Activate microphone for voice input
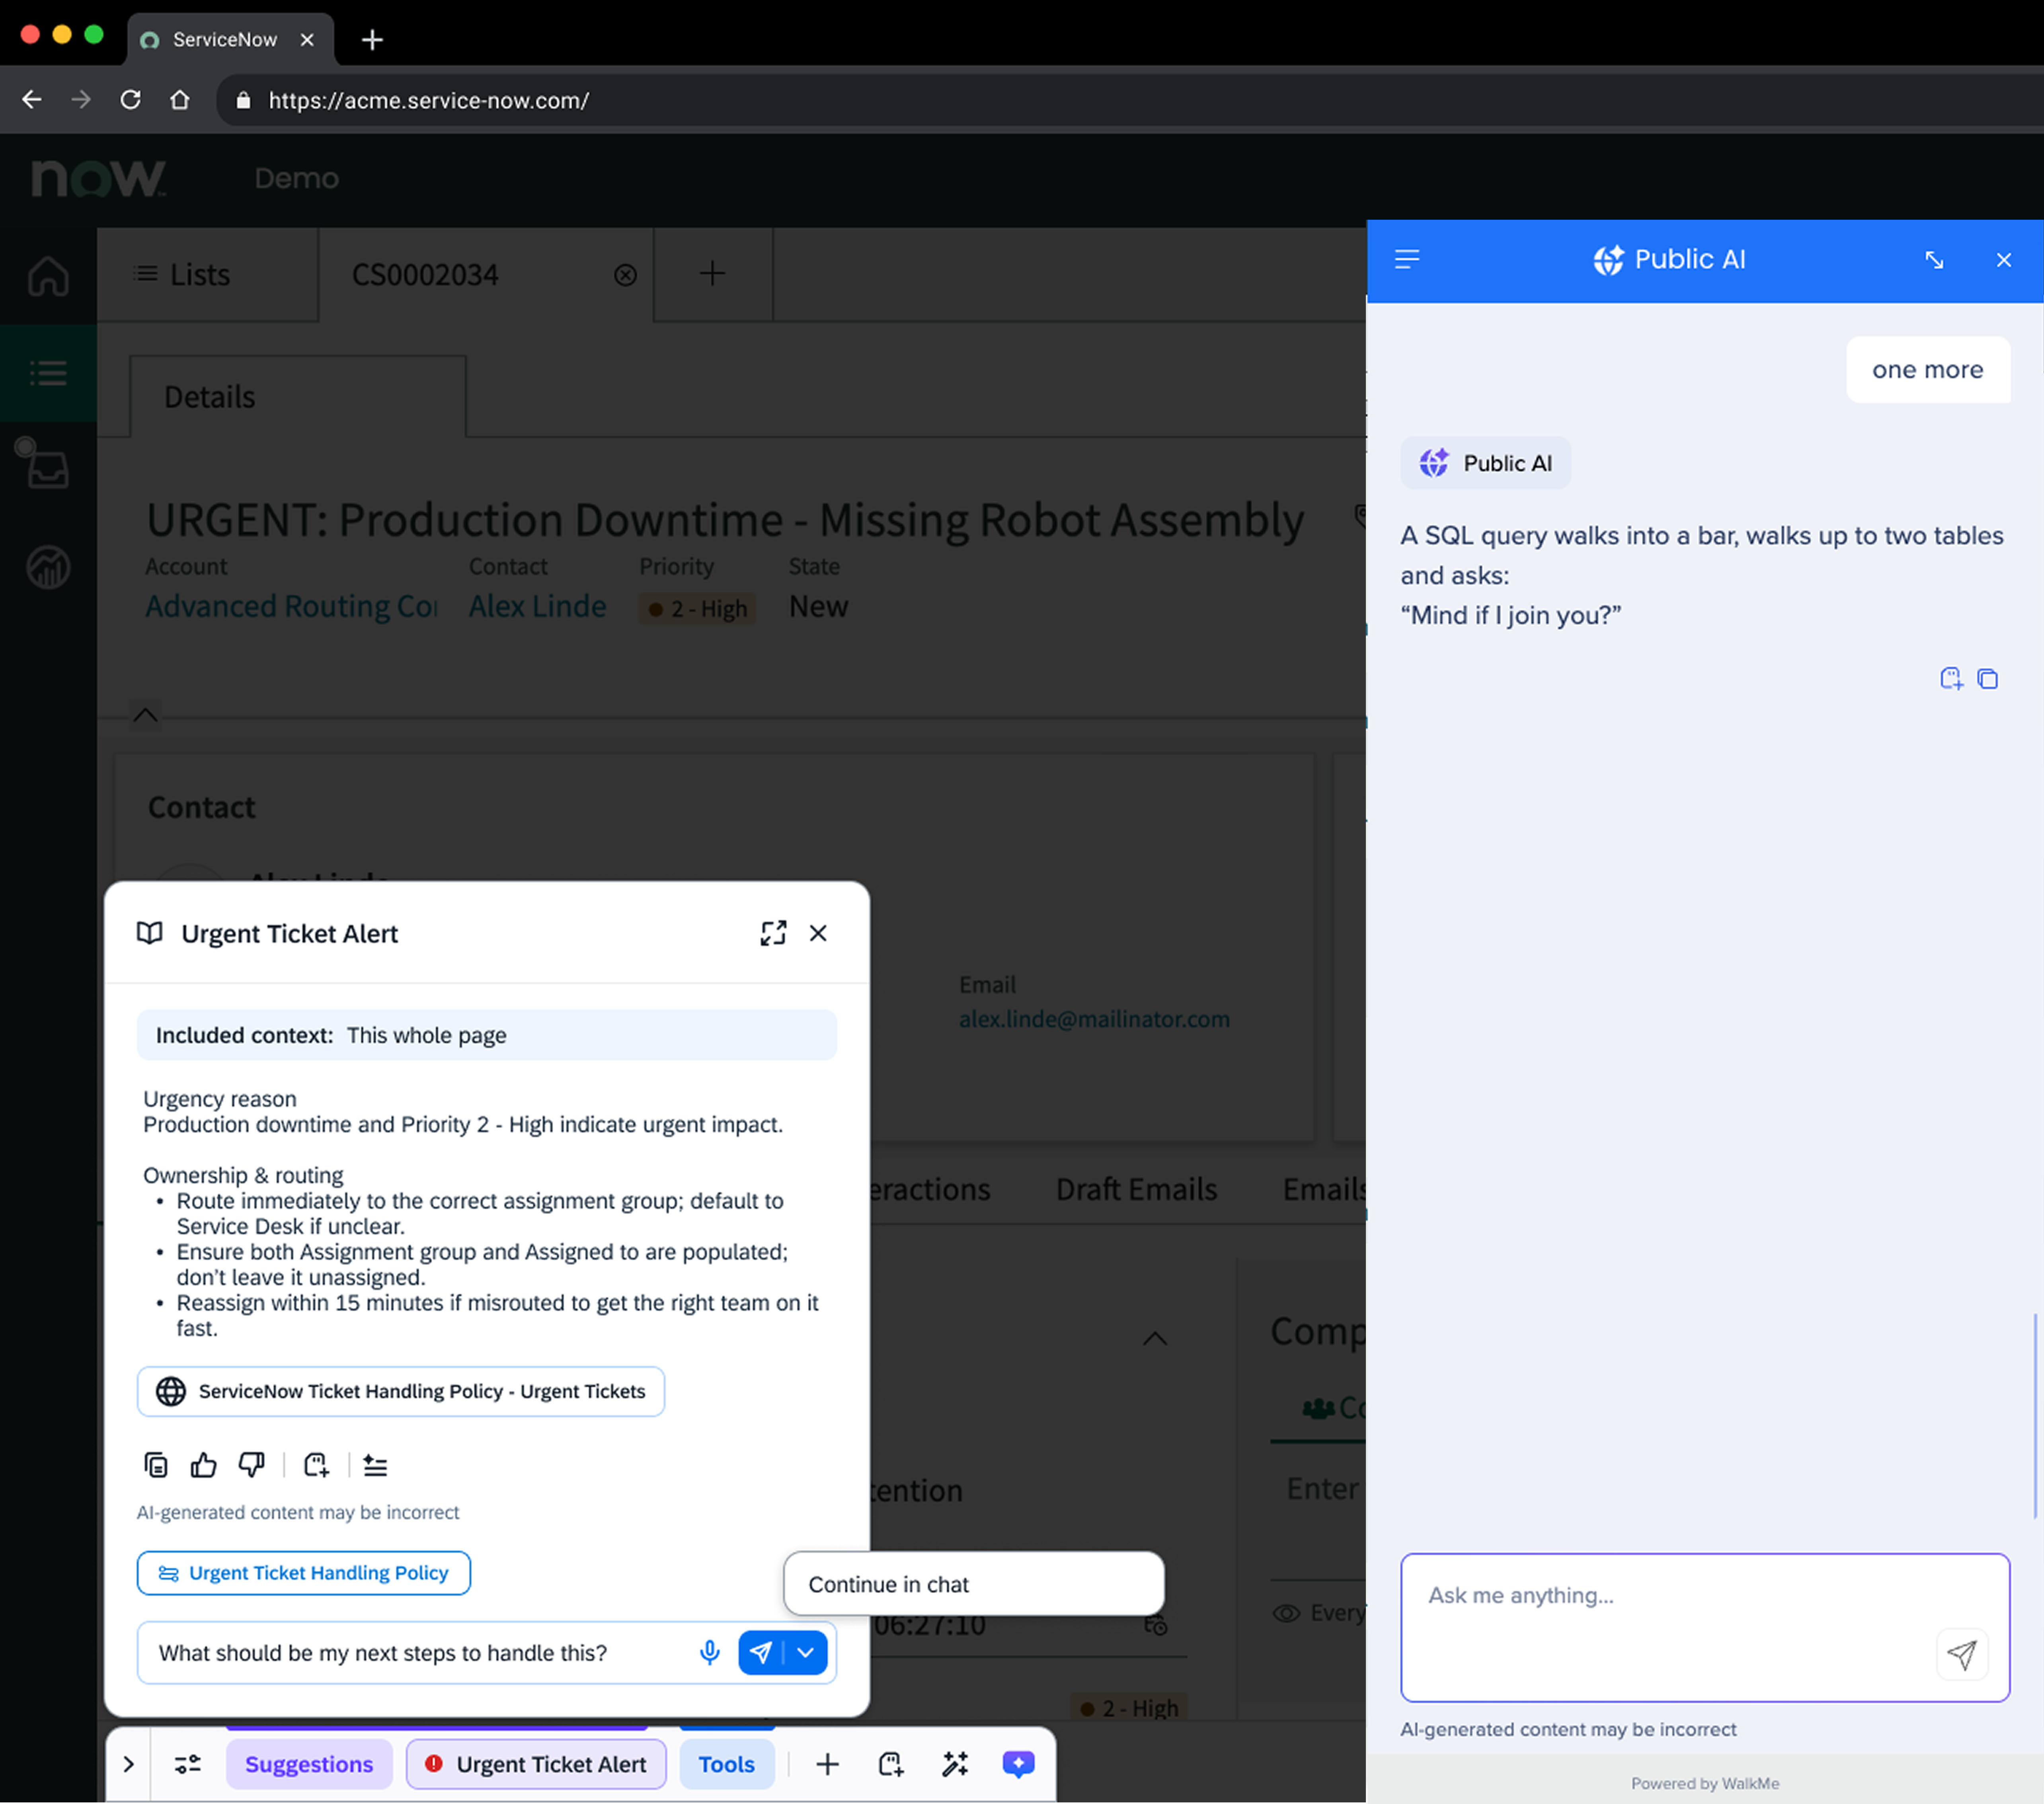Screen dimensions: 2044x1804 coord(710,1653)
